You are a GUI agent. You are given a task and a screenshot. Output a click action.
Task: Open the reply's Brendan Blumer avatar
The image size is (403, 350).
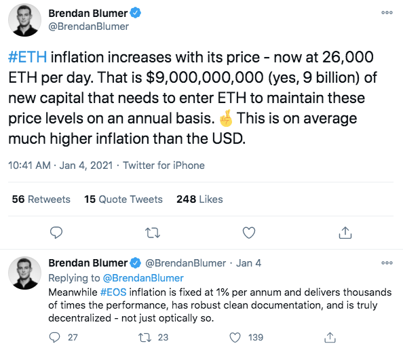click(24, 273)
